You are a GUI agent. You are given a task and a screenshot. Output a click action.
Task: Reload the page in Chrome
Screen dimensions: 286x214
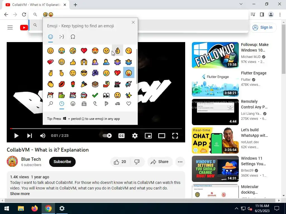coord(24,14)
